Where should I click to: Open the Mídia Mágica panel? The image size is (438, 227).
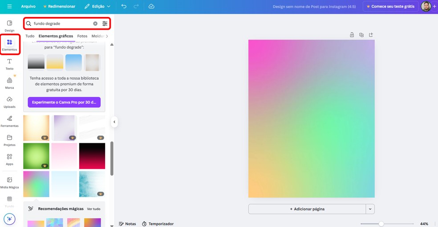tap(9, 183)
